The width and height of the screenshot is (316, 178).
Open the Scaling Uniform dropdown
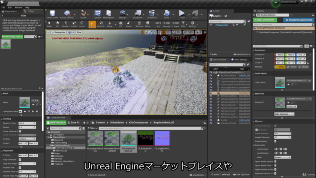point(27,139)
